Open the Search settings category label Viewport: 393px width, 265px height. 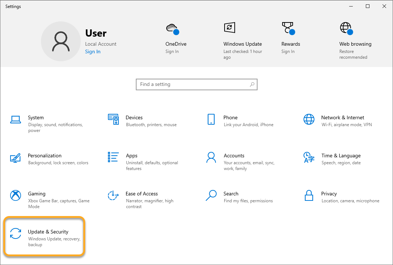point(231,194)
